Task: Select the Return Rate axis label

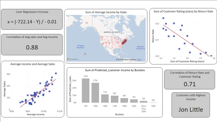Action: pos(153,36)
